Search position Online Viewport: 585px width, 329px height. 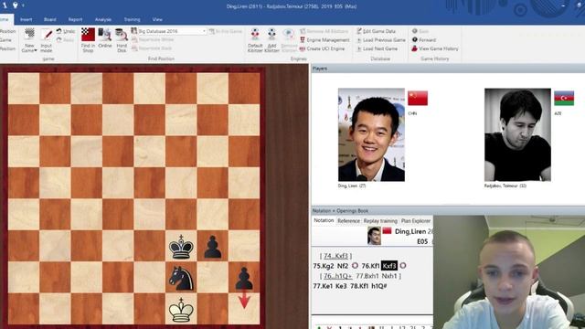point(105,37)
